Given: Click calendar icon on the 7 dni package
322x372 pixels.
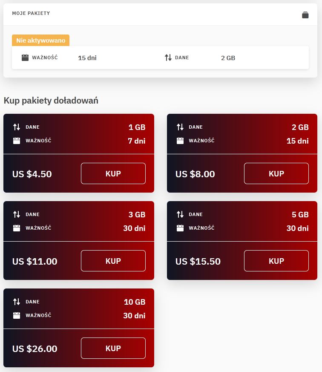Looking at the screenshot, I should (17, 141).
